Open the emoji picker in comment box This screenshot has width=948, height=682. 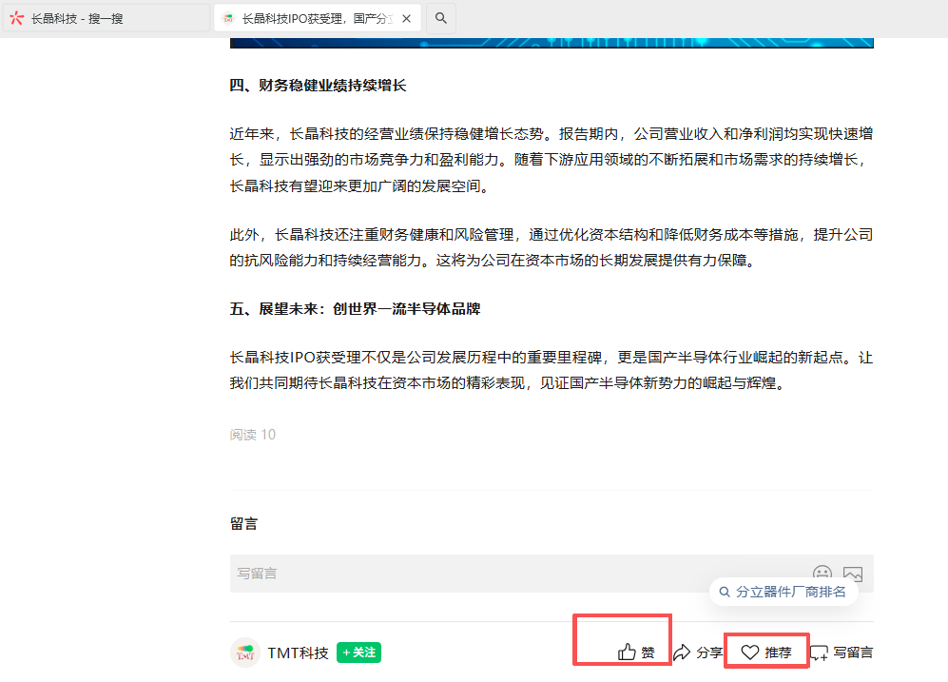[x=822, y=574]
